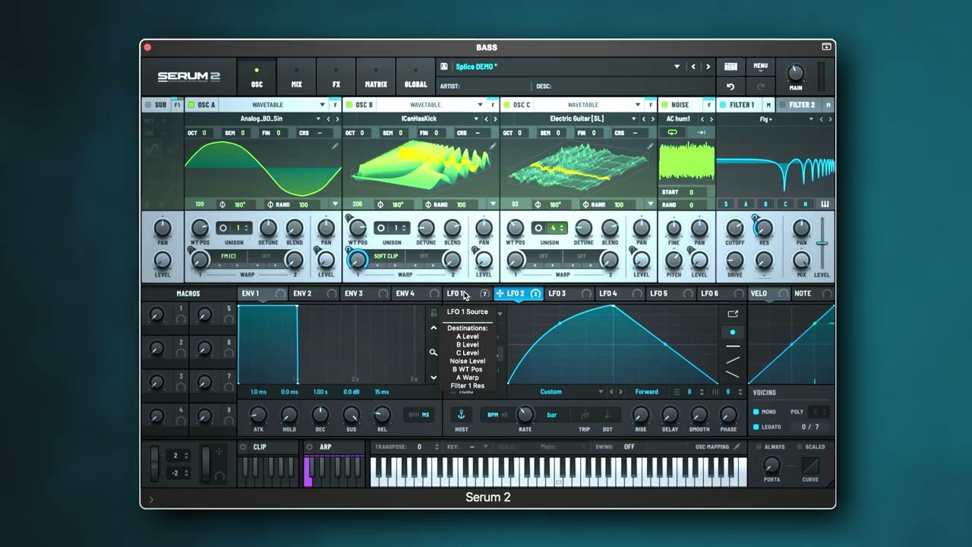This screenshot has height=547, width=972.
Task: Open the OSC A WAVETABLE type dropdown
Action: 273,105
